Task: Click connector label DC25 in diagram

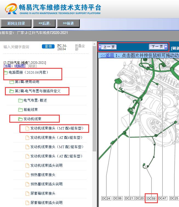Action: pos(174,198)
